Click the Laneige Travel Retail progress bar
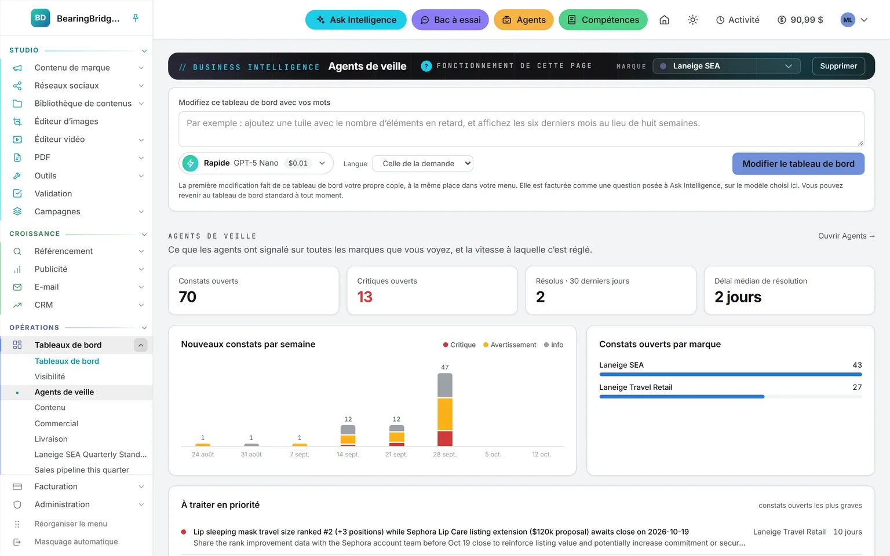 click(x=731, y=397)
